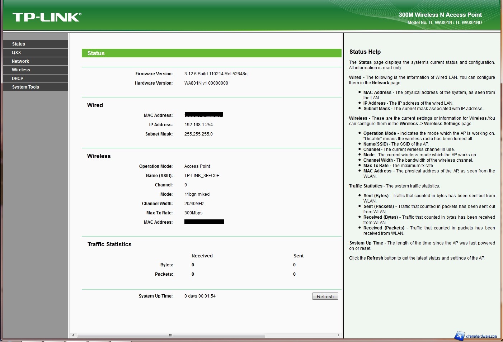The height and width of the screenshot is (342, 503).
Task: Expand the System Tools menu
Action: pos(25,87)
